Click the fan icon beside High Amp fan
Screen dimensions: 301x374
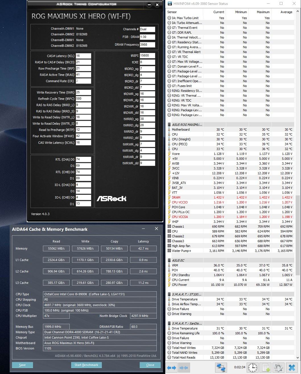(169, 246)
